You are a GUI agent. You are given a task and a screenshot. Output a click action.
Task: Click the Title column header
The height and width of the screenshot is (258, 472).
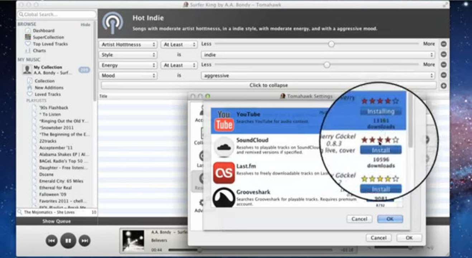click(x=103, y=96)
